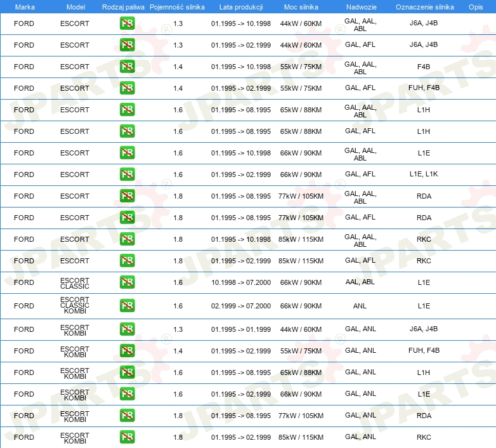Screen dimensions: 496x448
Task: Click the 'ESCORT CLASSIC KOMBI' model cell
Action: 75,305
